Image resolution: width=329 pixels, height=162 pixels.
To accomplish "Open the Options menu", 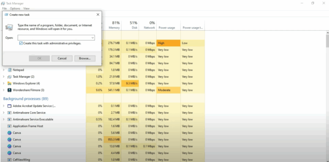I will [x=15, y=8].
